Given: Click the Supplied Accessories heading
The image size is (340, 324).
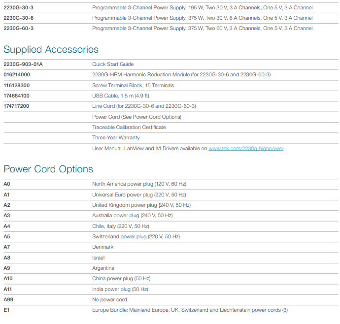Looking at the screenshot, I should click(51, 49).
